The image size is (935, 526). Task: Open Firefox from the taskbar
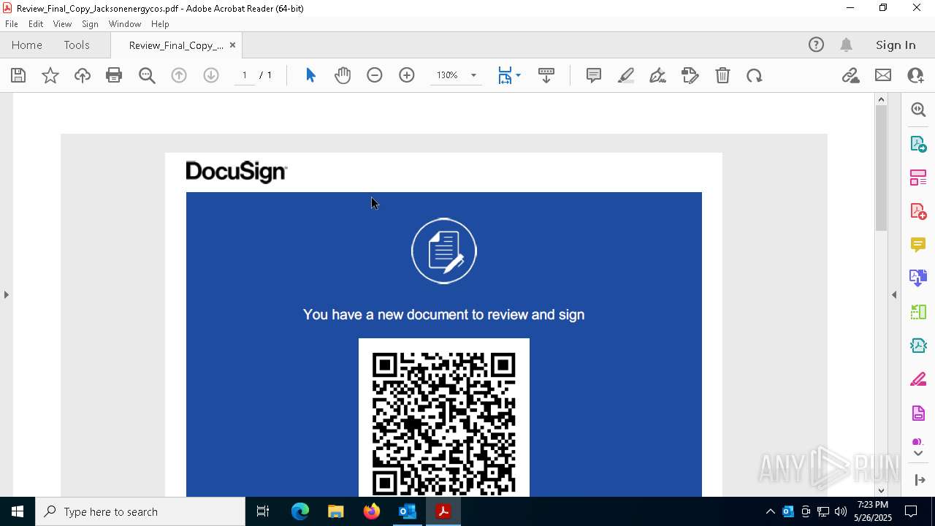click(372, 511)
